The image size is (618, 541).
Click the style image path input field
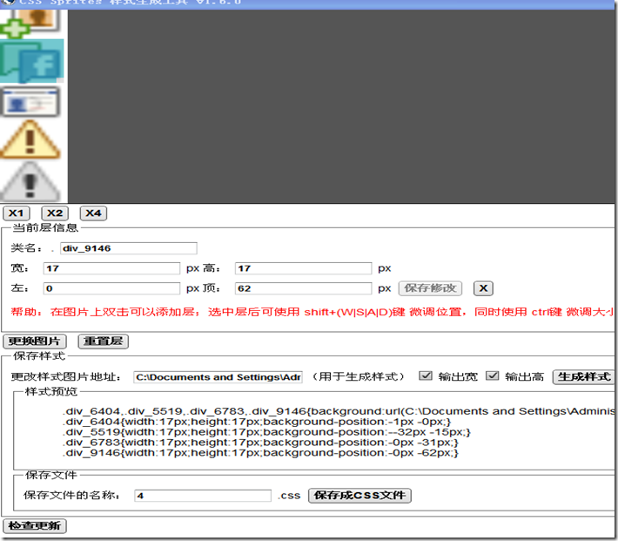tap(218, 377)
